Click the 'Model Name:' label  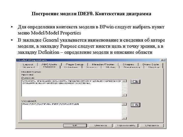[x=31, y=72]
